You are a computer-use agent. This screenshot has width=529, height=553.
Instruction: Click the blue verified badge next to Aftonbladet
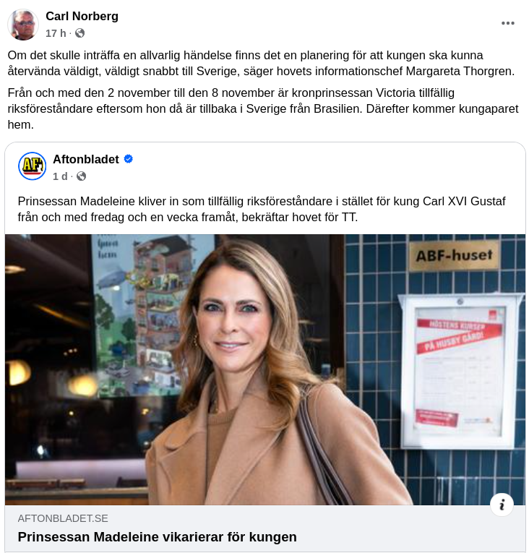click(129, 160)
